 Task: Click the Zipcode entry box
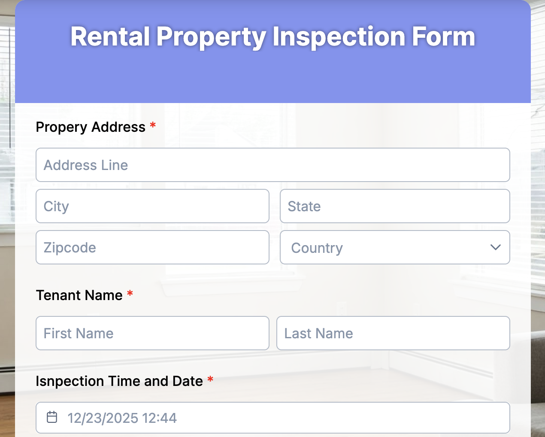[152, 247]
